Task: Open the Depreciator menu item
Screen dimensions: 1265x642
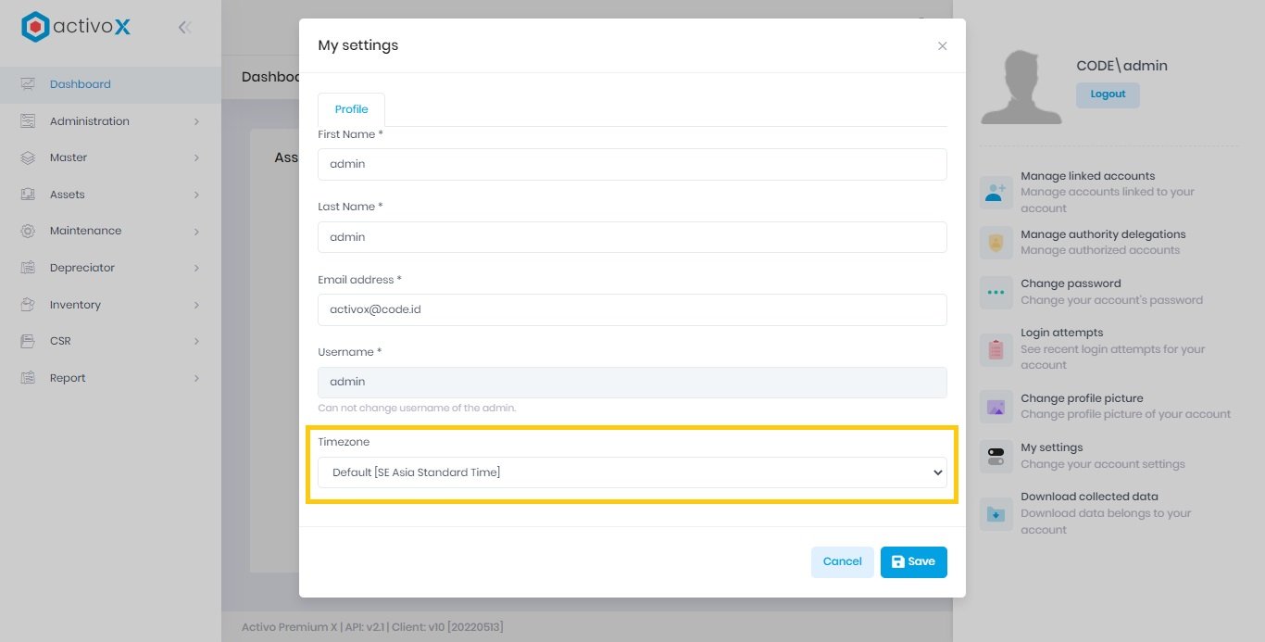Action: click(x=82, y=268)
